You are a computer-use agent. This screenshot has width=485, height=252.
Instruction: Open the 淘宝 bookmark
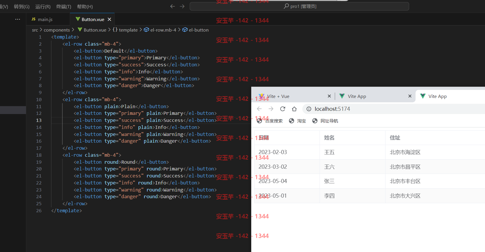297,121
